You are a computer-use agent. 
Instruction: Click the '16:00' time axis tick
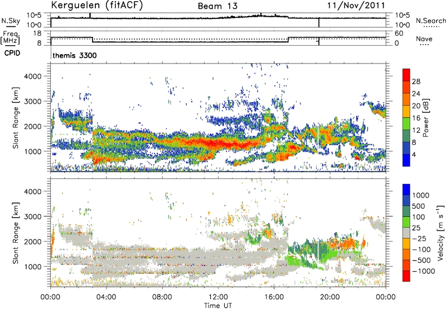pyautogui.click(x=274, y=297)
